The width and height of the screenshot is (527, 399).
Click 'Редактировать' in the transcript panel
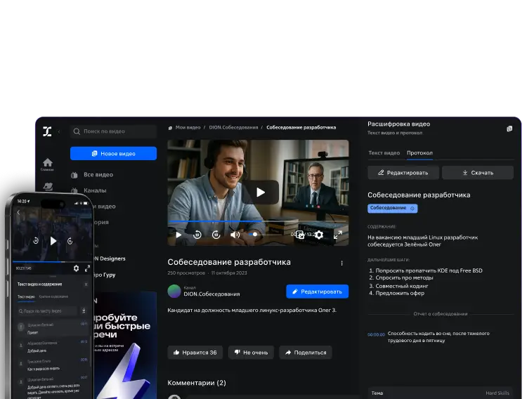point(403,173)
